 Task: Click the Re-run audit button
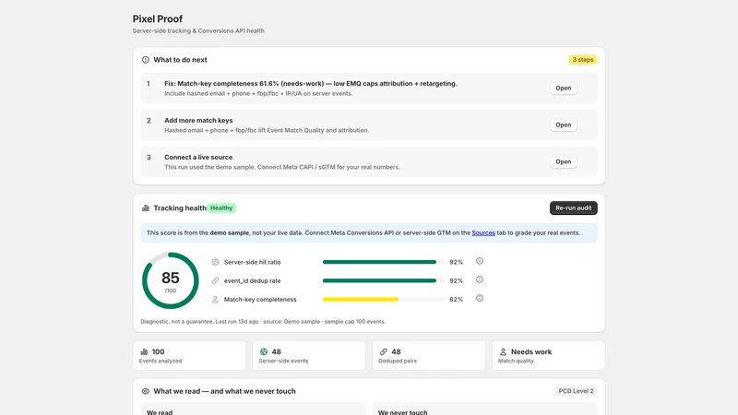click(573, 208)
